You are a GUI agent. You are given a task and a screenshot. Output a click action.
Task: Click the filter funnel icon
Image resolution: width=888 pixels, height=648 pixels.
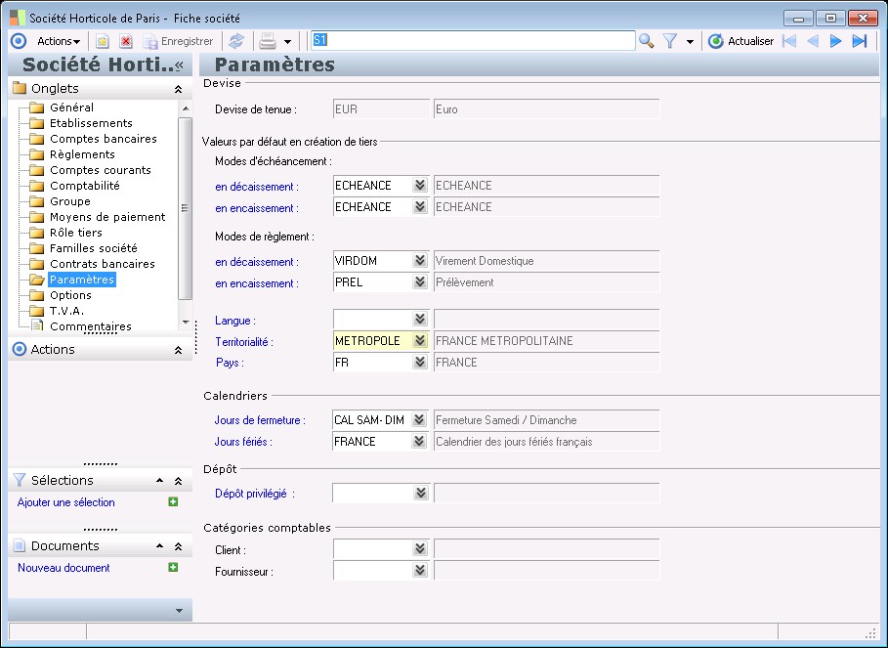[670, 41]
